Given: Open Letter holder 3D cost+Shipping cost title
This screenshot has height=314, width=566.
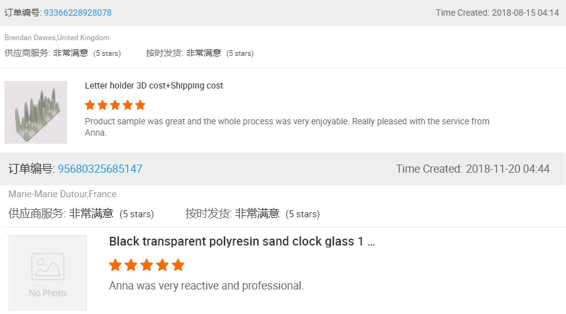Looking at the screenshot, I should pos(154,85).
